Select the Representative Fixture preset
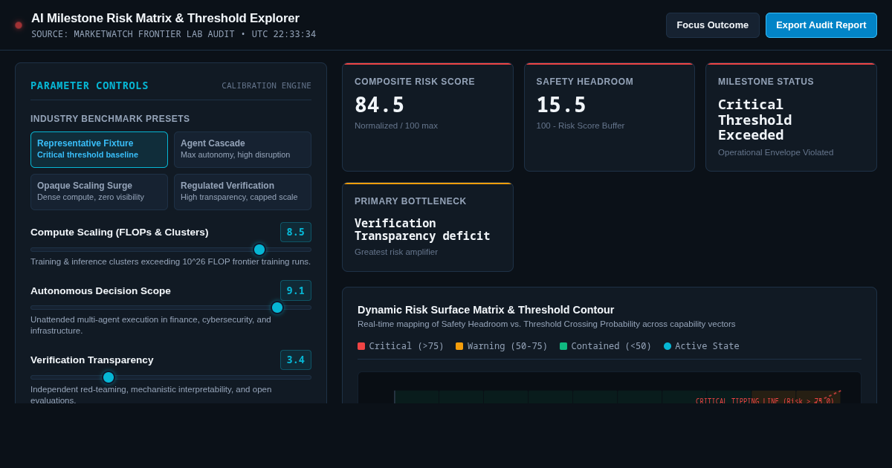892x468 pixels. (99, 149)
